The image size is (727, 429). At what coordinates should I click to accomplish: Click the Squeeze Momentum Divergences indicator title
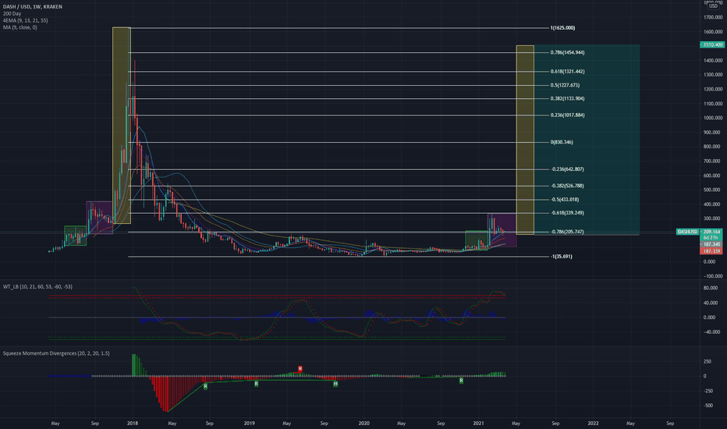(x=56, y=353)
